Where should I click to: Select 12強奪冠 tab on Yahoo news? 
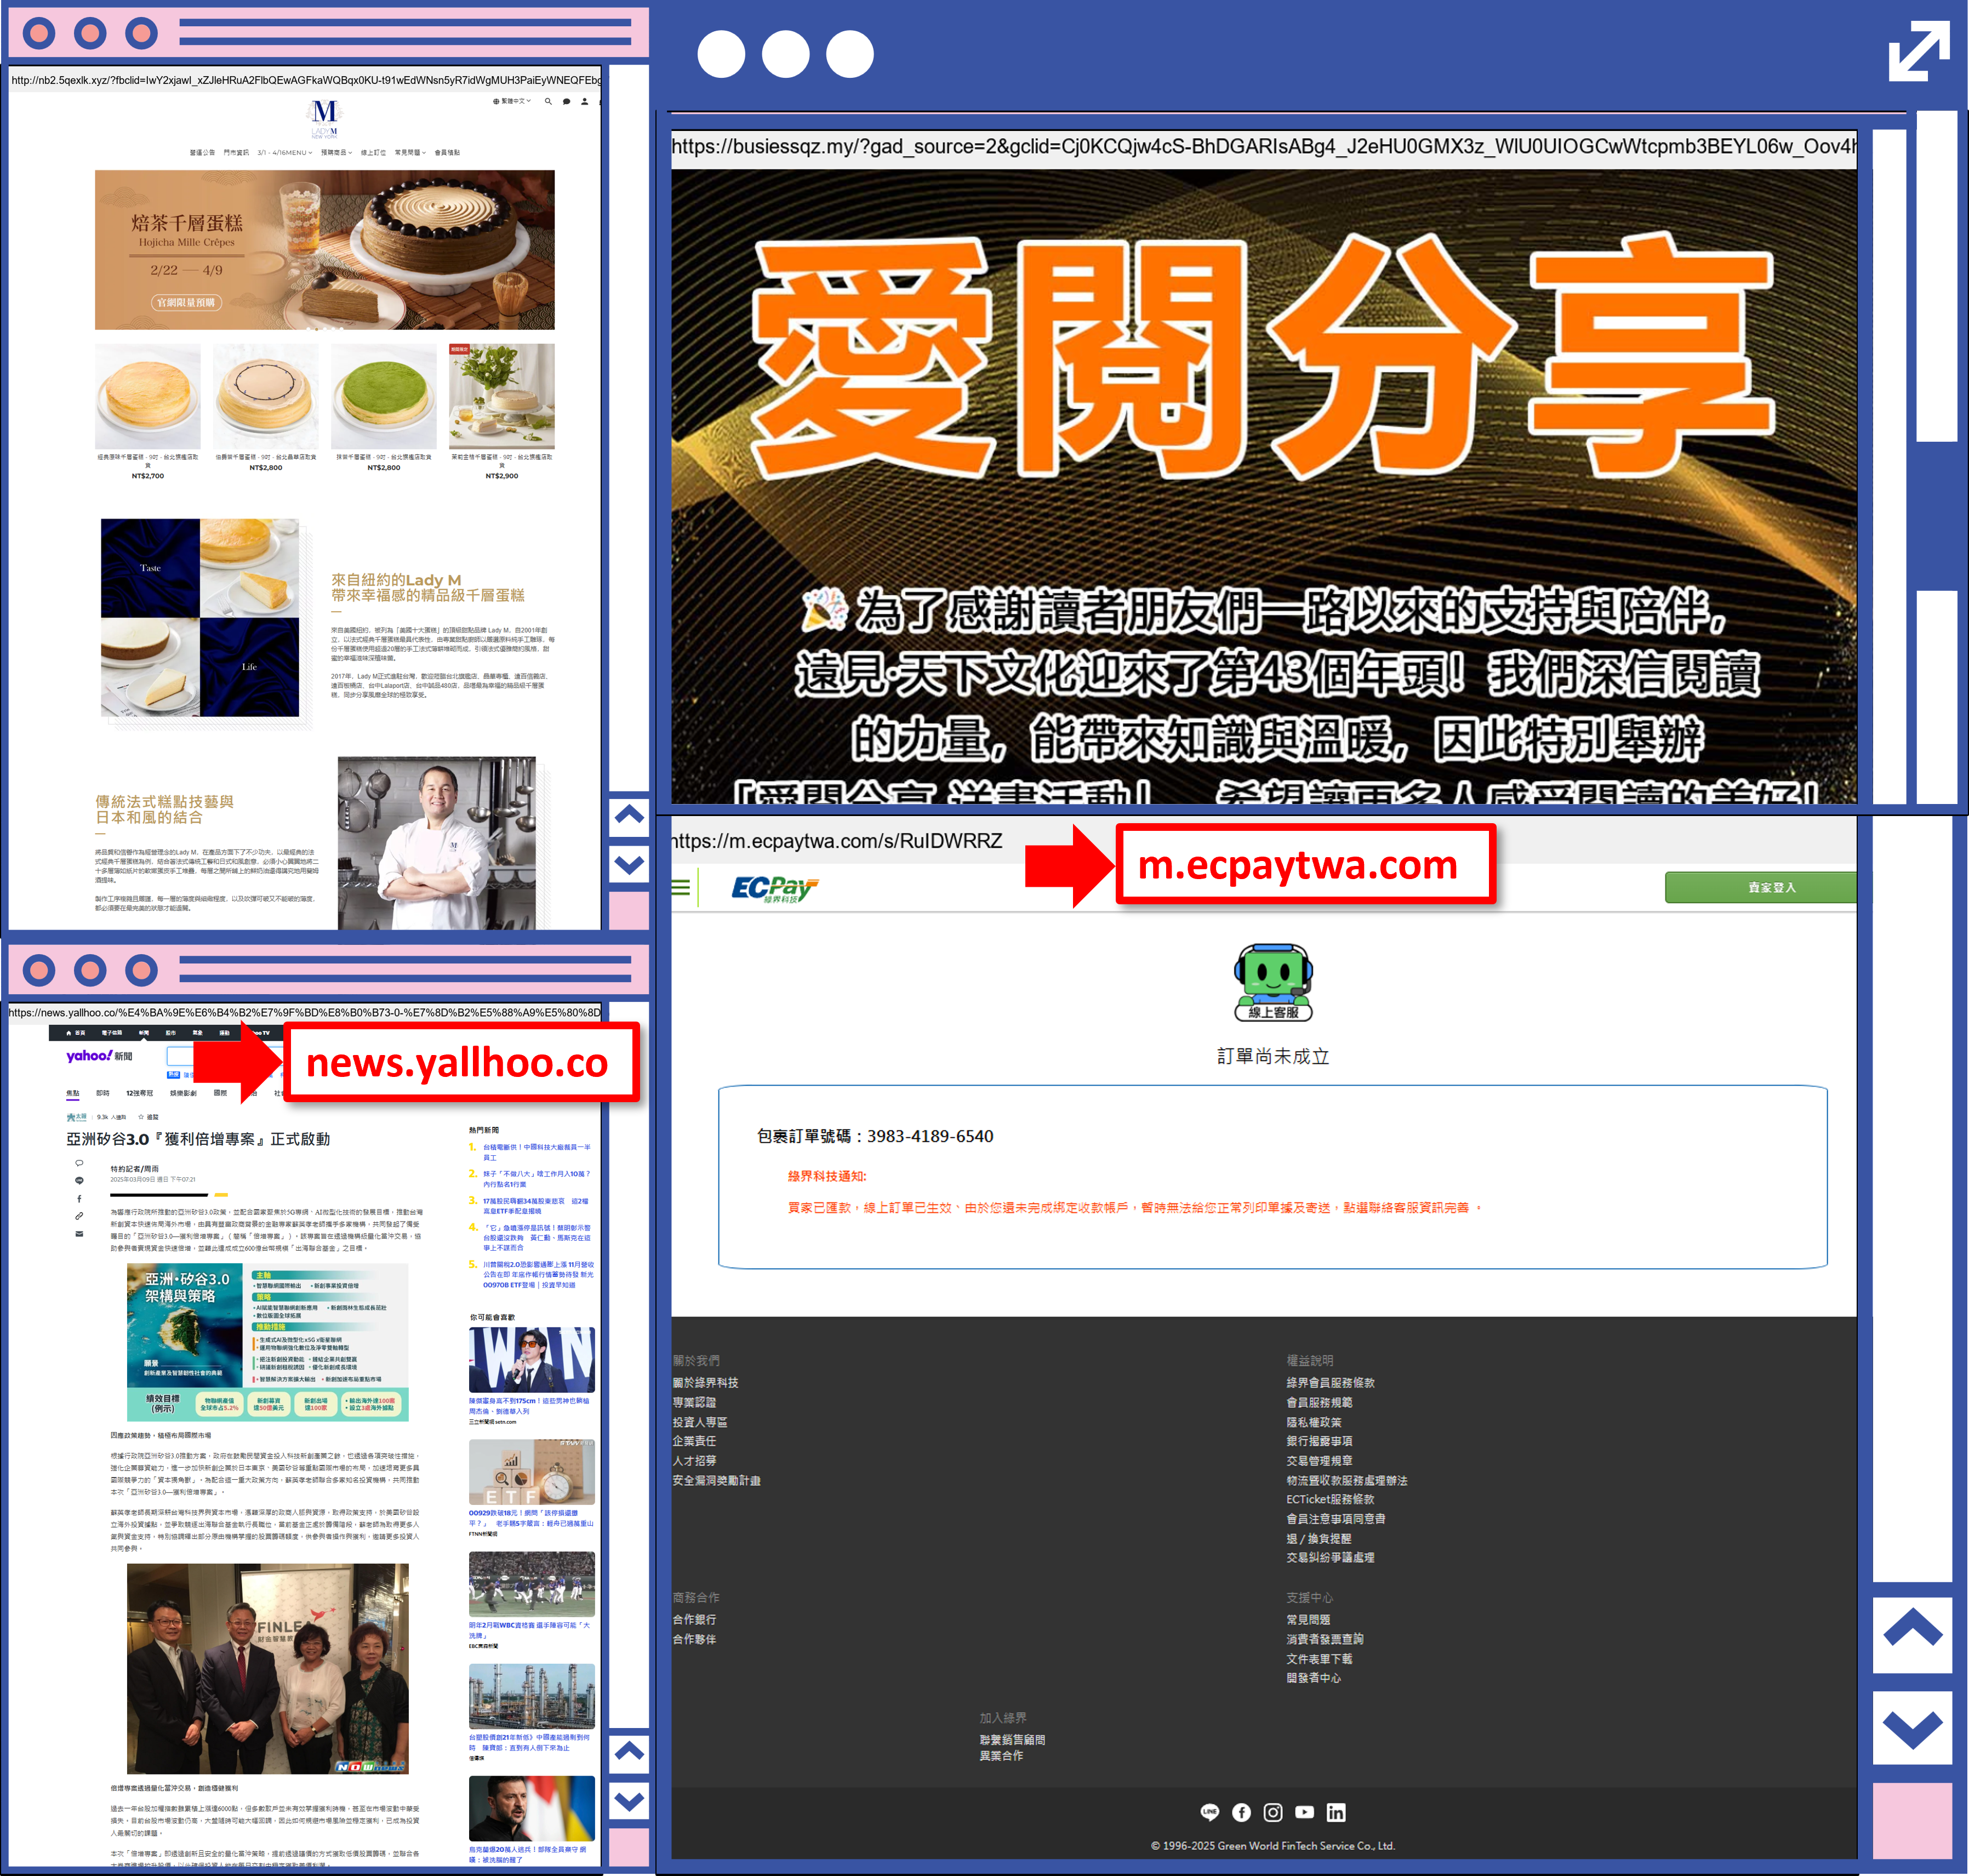139,1093
